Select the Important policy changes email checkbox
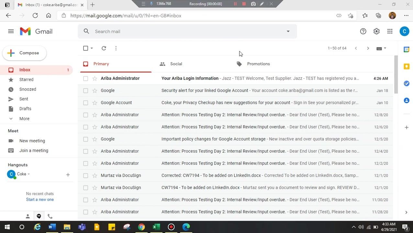This screenshot has height=233, width=413. pyautogui.click(x=85, y=139)
